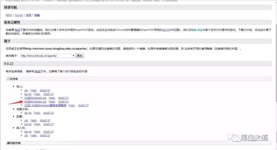Open the KEYS link in quick navigation
The image size is (277, 150).
pyautogui.click(x=9, y=15)
